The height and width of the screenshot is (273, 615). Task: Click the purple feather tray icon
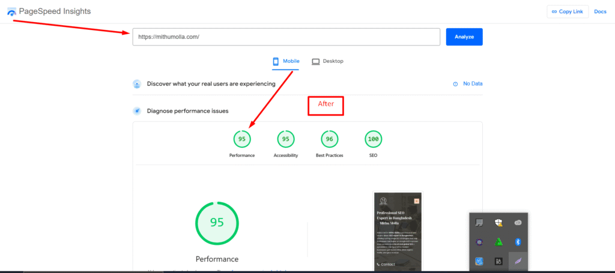point(518,261)
